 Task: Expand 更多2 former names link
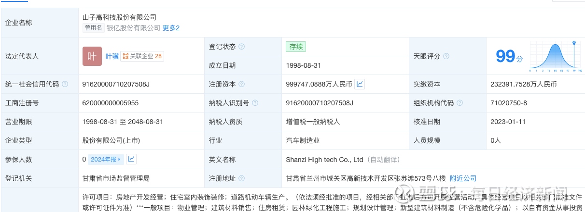pyautogui.click(x=171, y=28)
